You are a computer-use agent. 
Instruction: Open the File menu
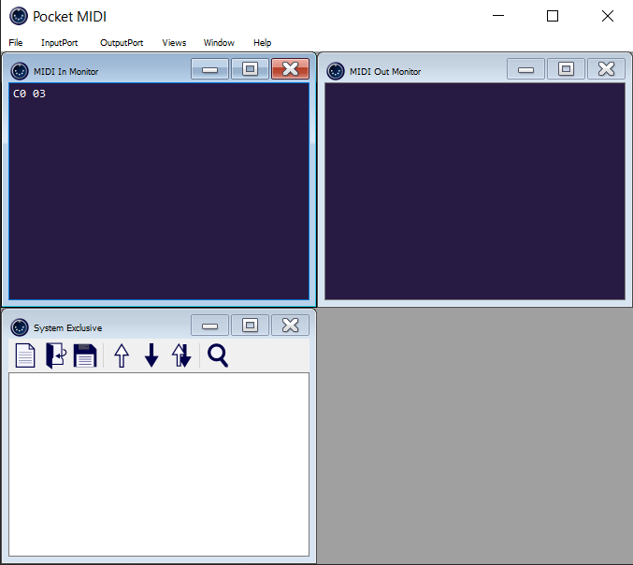pyautogui.click(x=16, y=43)
